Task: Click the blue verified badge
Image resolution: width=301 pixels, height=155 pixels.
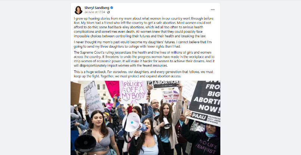Action: coord(112,8)
